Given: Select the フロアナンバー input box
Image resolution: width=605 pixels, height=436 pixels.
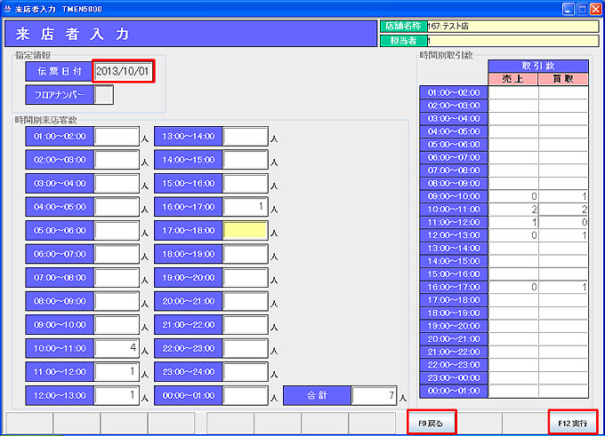Looking at the screenshot, I should [103, 95].
